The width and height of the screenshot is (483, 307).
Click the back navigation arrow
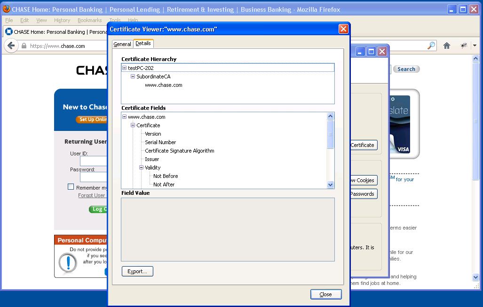coord(11,46)
